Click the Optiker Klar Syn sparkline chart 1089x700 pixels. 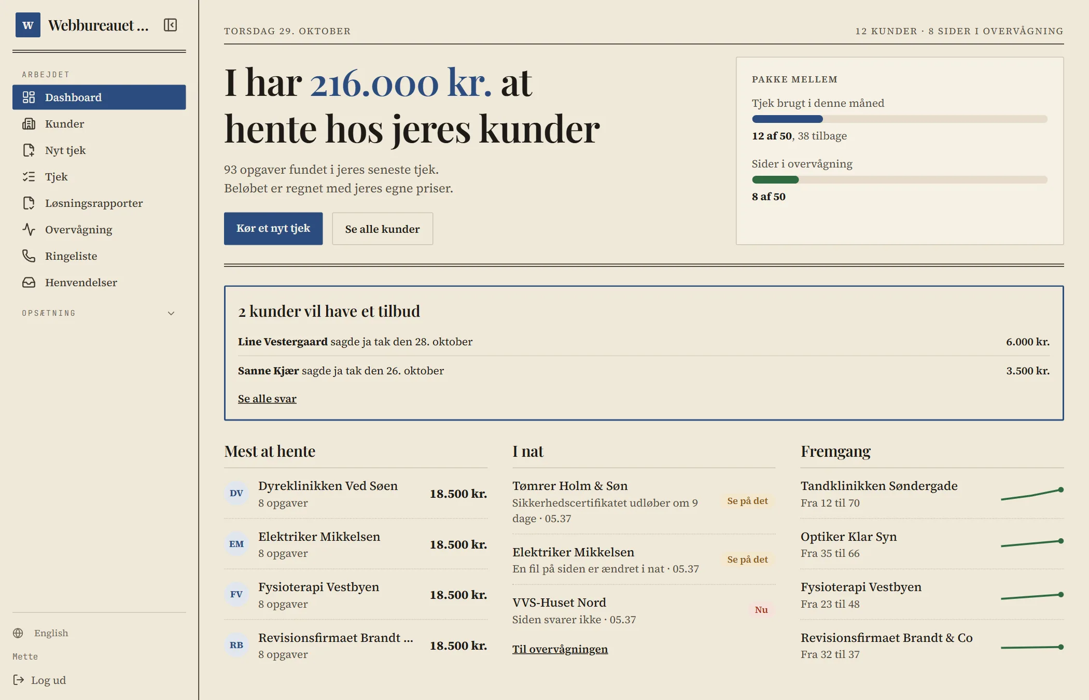click(x=1032, y=543)
